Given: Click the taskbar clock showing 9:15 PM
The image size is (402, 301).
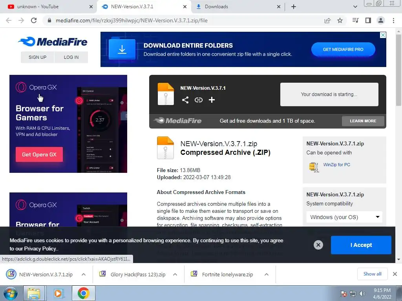Looking at the screenshot, I should [x=382, y=294].
